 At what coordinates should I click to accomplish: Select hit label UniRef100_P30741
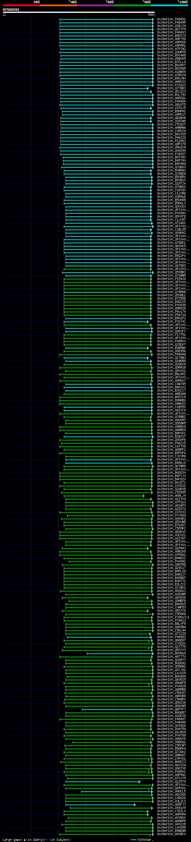pyautogui.click(x=171, y=322)
